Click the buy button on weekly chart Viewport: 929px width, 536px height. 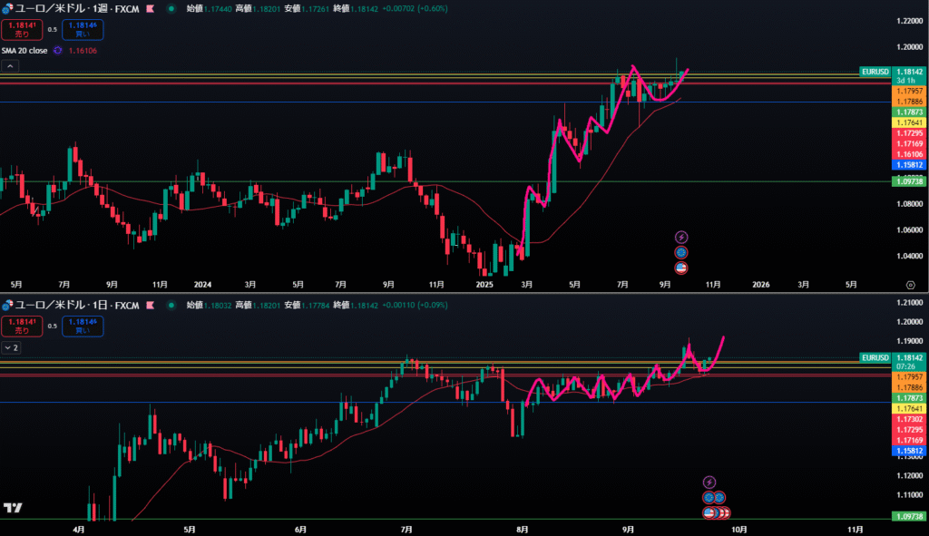83,30
